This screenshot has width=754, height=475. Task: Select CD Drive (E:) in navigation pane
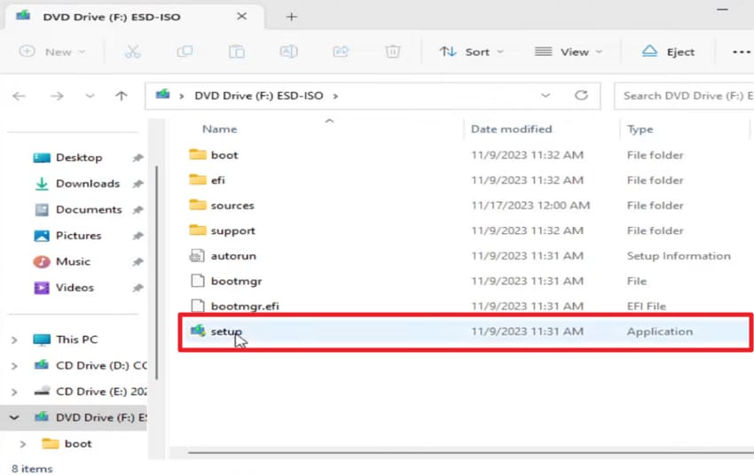tap(101, 392)
